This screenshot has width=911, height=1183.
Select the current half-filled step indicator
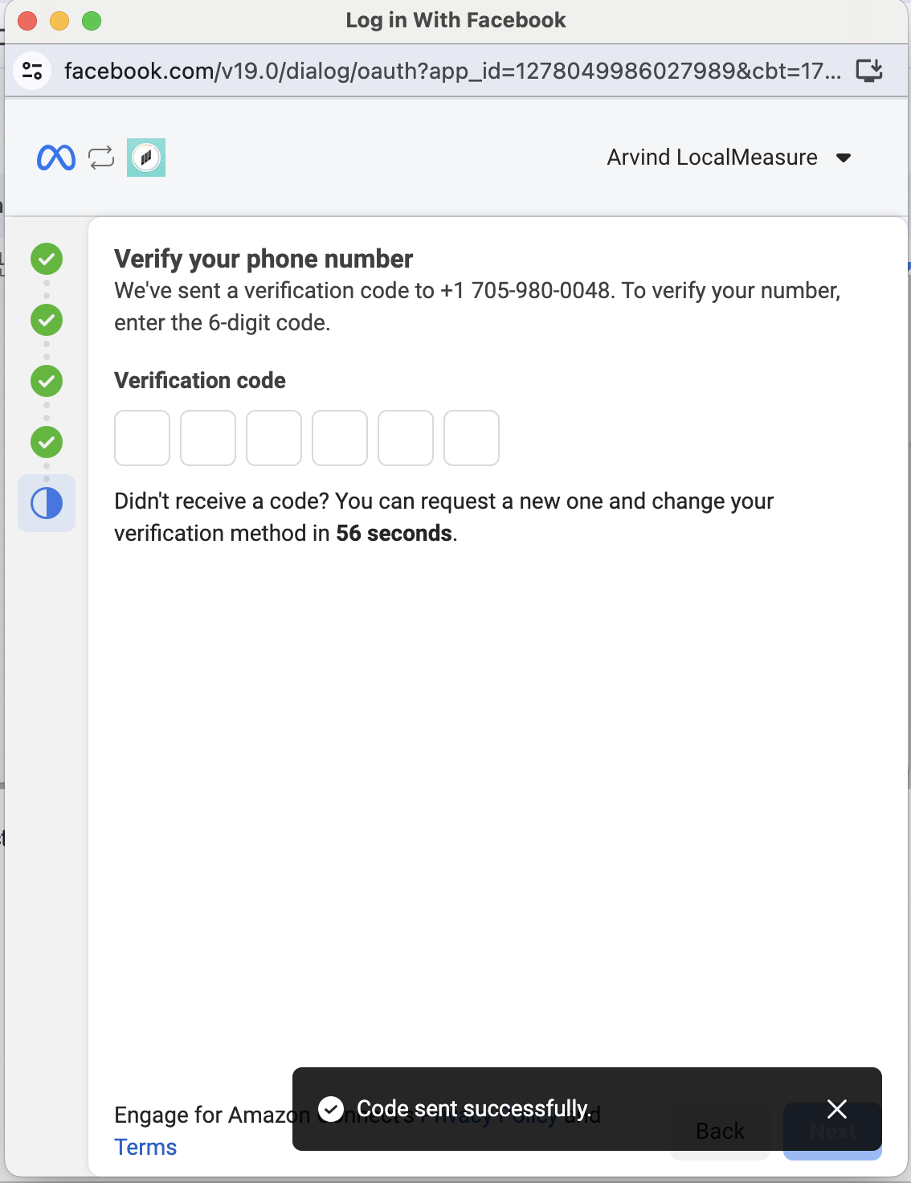(x=47, y=503)
